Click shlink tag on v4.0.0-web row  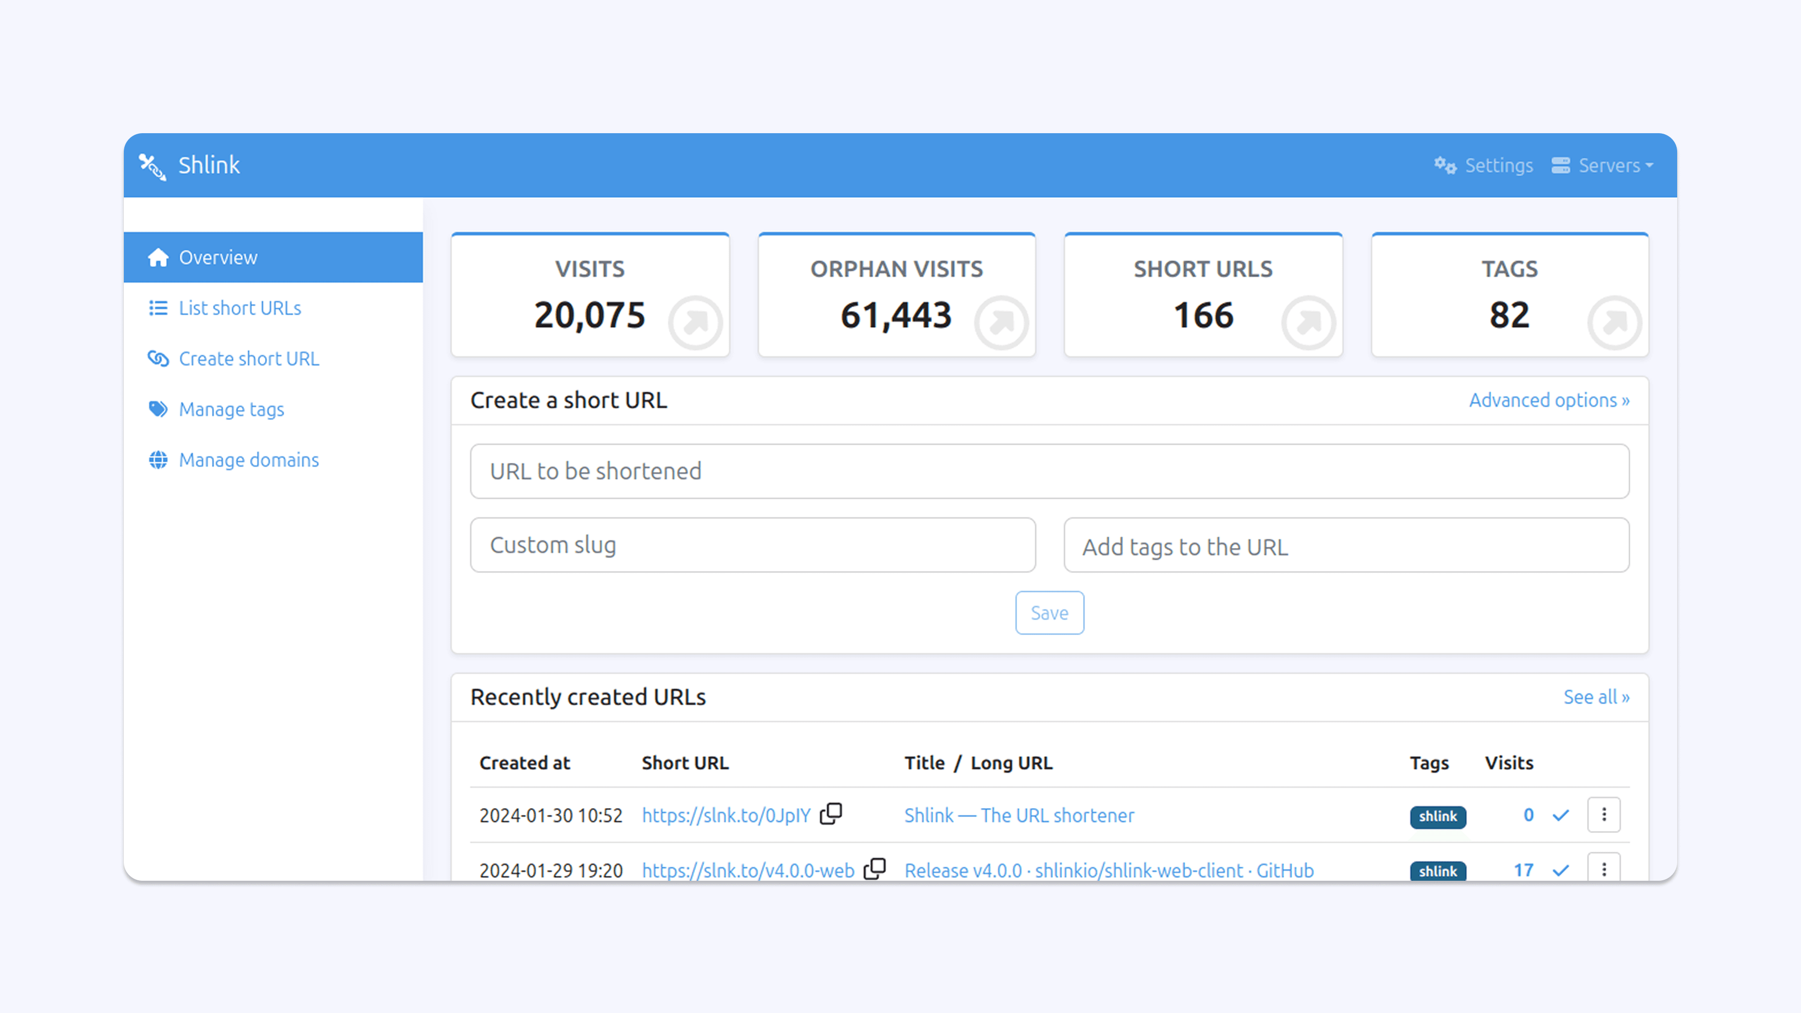[1438, 871]
